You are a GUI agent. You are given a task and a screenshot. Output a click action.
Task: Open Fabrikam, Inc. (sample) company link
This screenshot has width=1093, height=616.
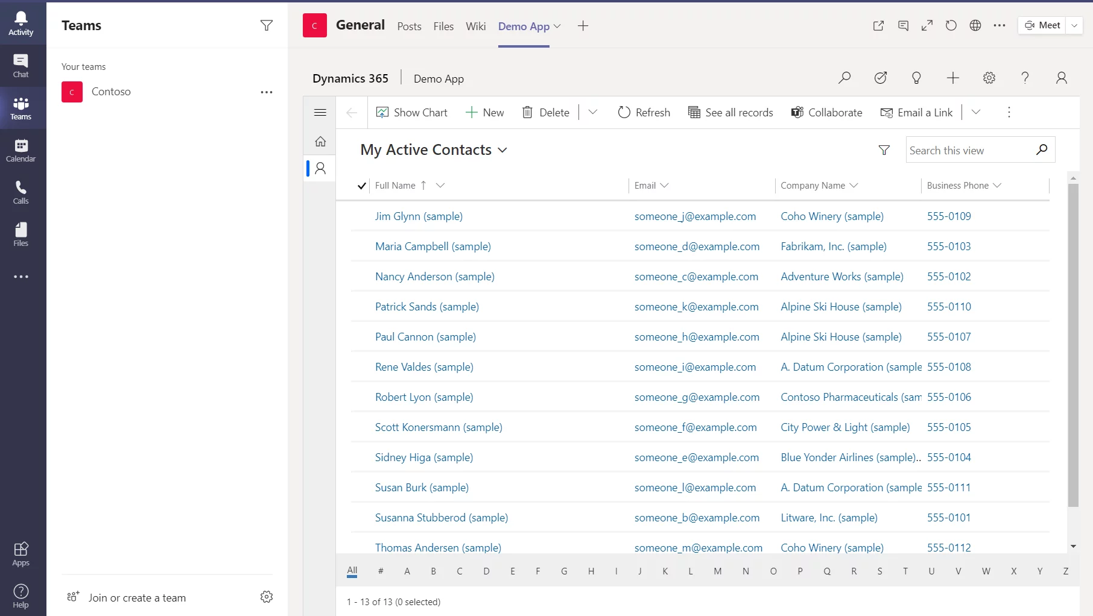coord(834,247)
